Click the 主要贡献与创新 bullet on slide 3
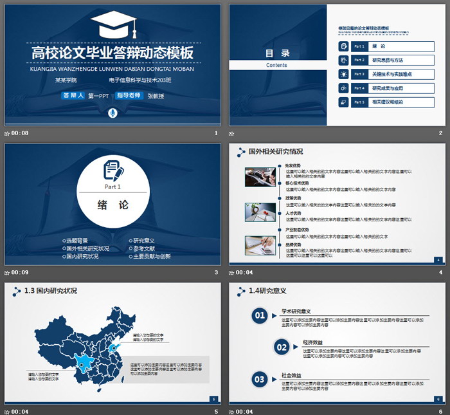 pos(150,256)
